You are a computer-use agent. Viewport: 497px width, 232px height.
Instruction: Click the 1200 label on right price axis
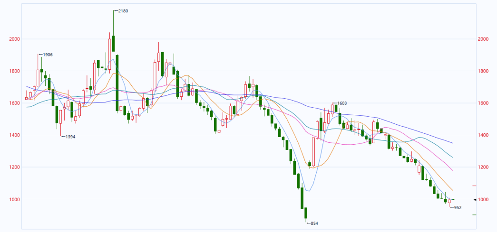point(483,167)
